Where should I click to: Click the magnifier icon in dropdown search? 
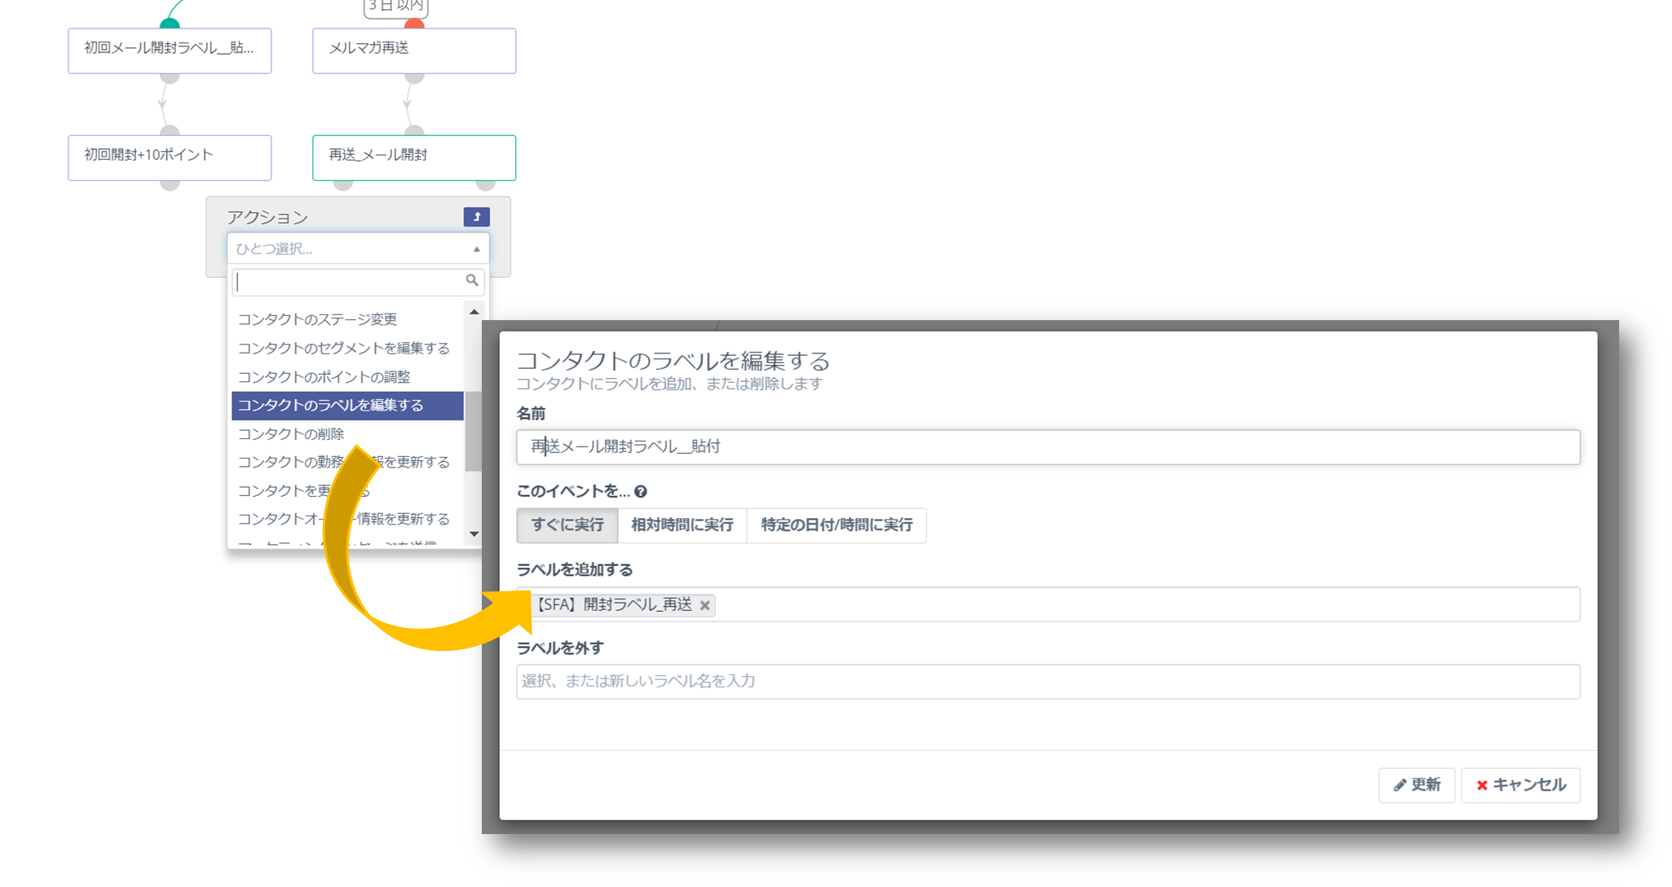coord(471,280)
